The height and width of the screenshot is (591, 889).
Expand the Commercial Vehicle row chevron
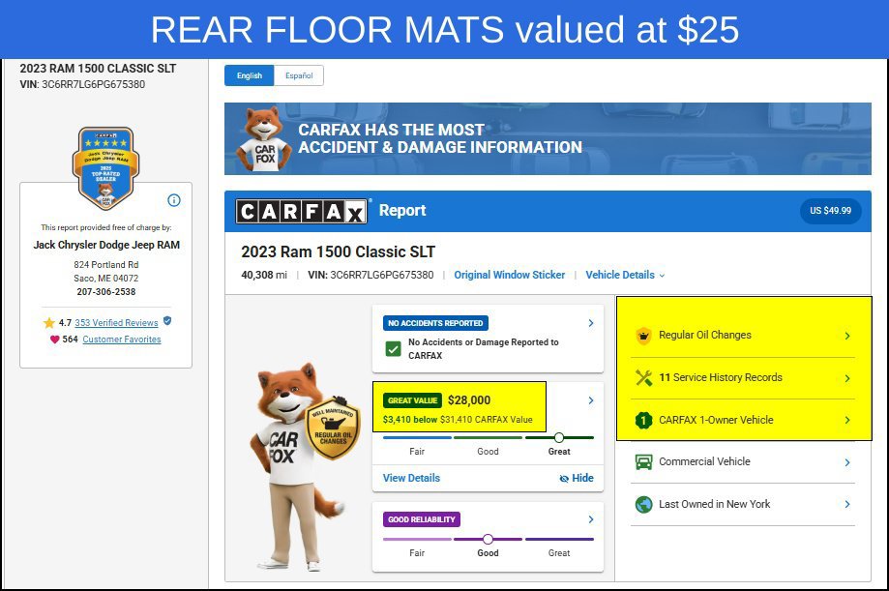tap(847, 462)
